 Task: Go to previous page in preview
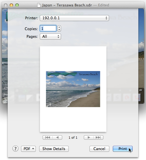point(57,138)
